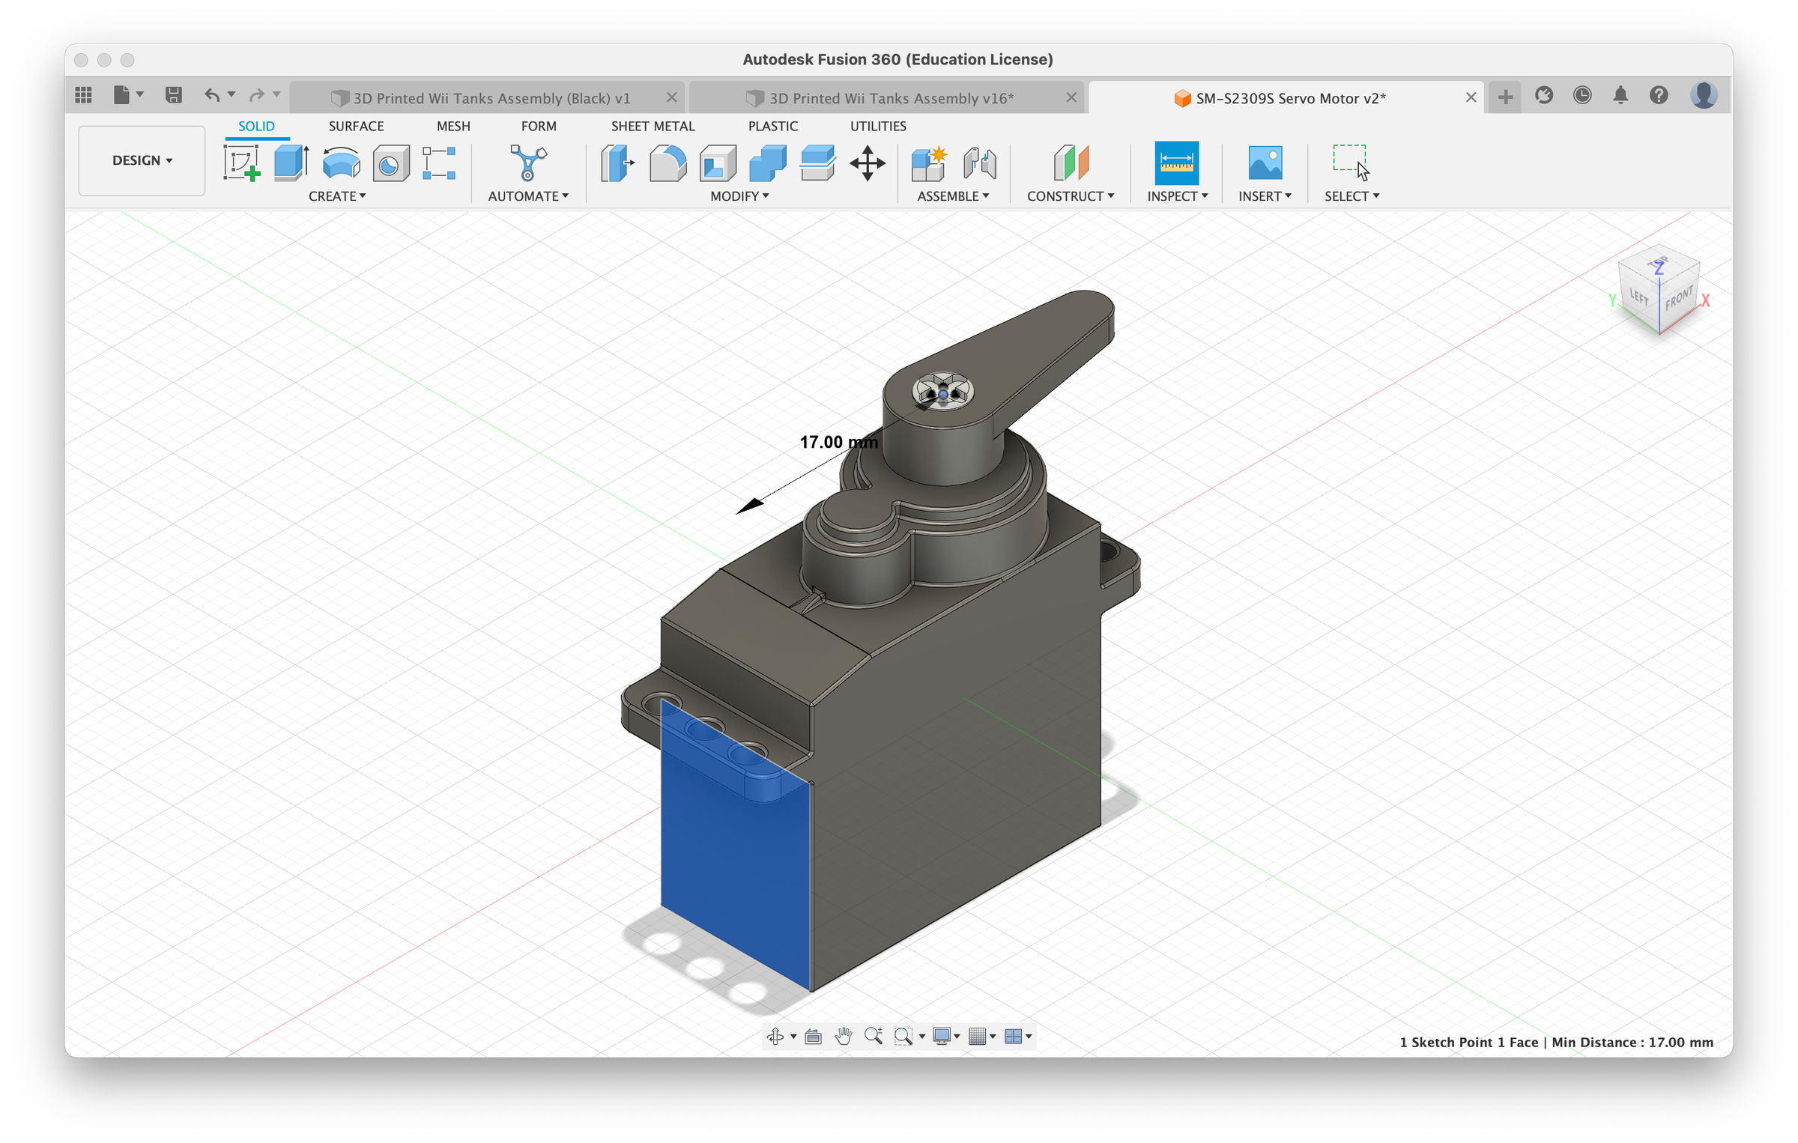Insert a Canvas image via Insert icon

tap(1265, 163)
